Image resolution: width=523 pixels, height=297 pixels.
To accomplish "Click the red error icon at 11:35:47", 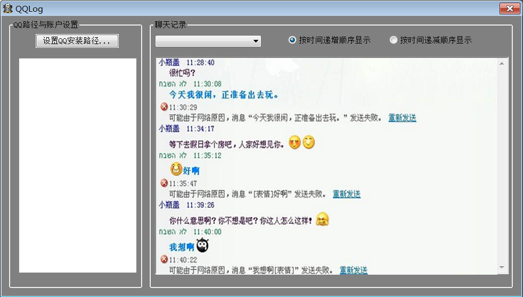I will [x=164, y=183].
